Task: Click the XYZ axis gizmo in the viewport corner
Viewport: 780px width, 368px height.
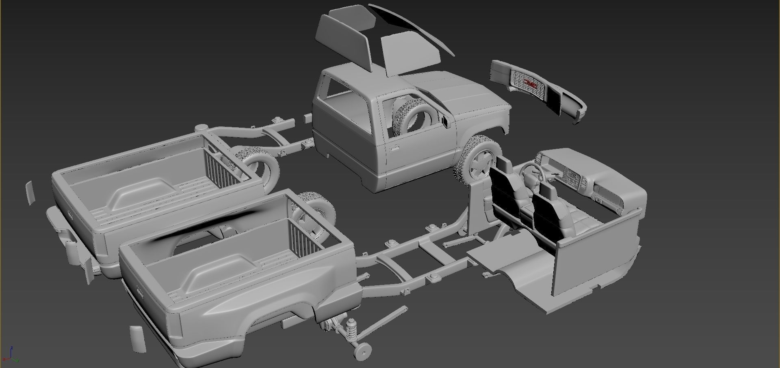Action: click(x=11, y=355)
